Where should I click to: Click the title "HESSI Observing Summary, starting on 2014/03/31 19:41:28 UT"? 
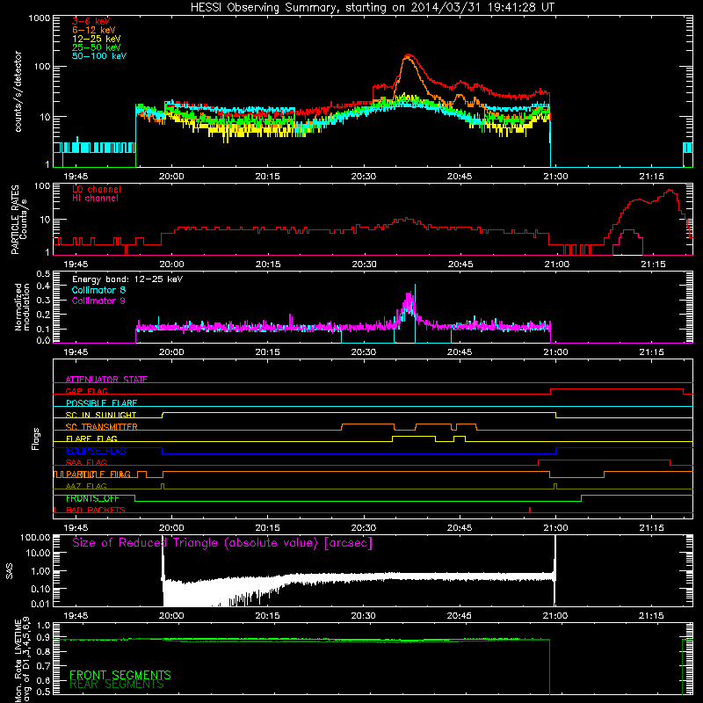(x=373, y=8)
